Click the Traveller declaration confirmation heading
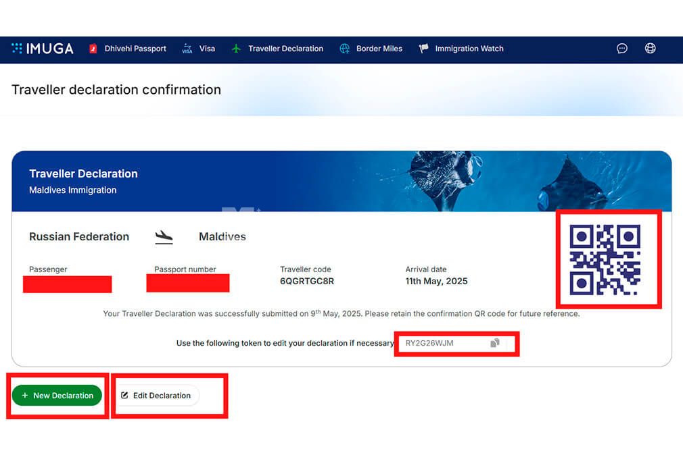This screenshot has width=683, height=451. (116, 90)
